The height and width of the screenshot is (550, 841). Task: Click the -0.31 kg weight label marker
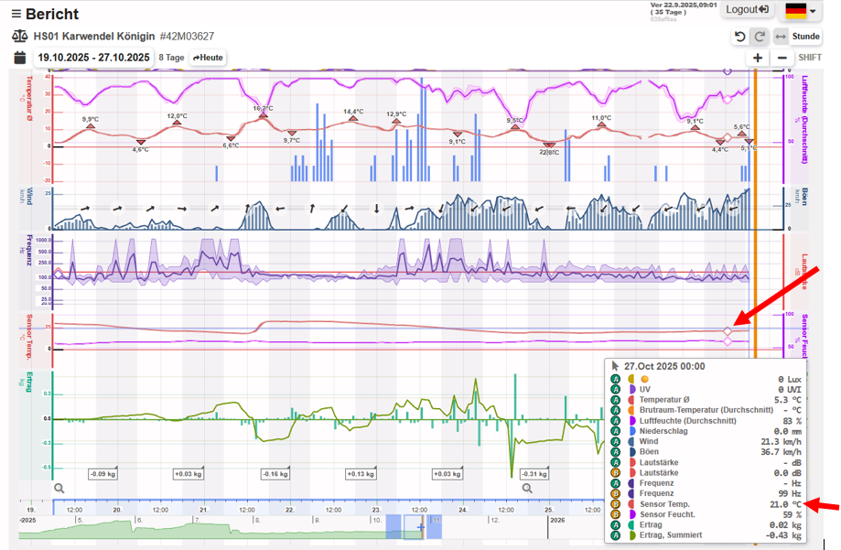(x=534, y=474)
